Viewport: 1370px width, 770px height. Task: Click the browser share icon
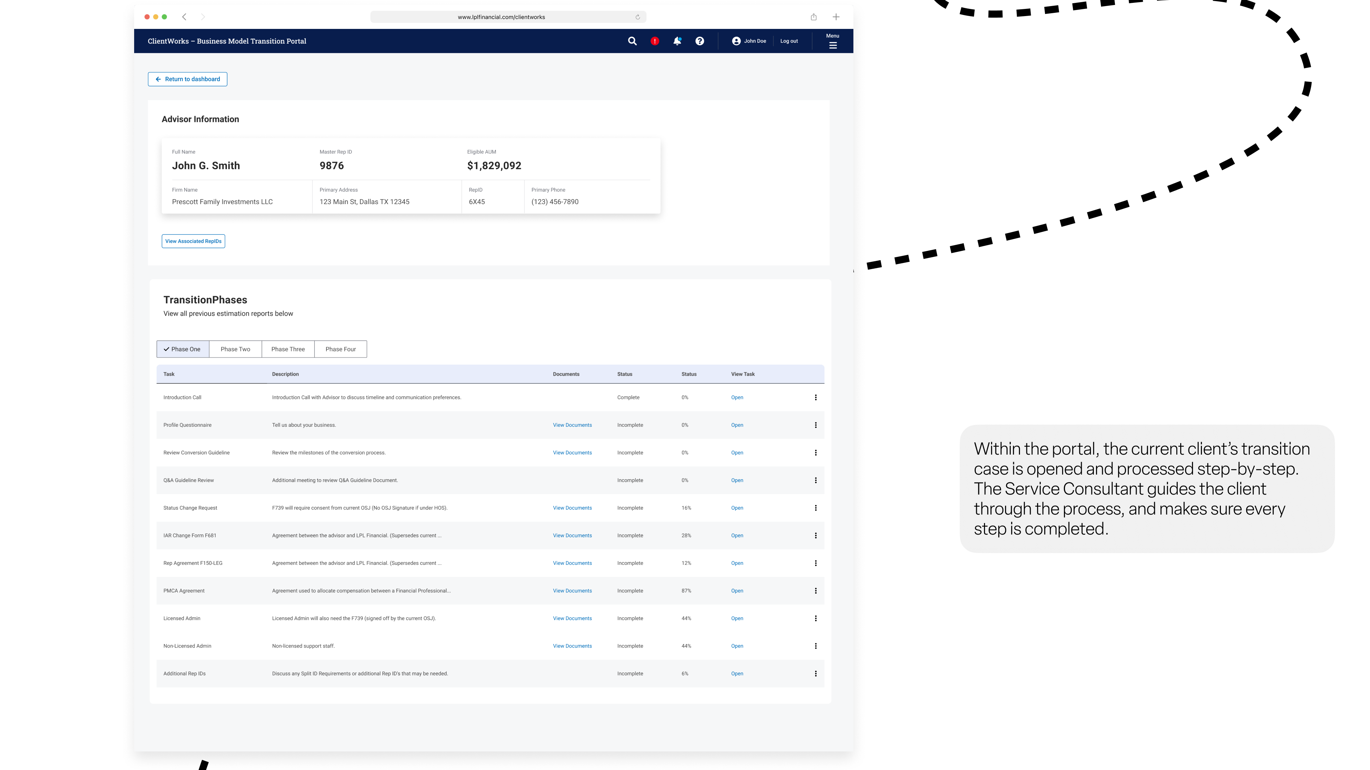(813, 17)
